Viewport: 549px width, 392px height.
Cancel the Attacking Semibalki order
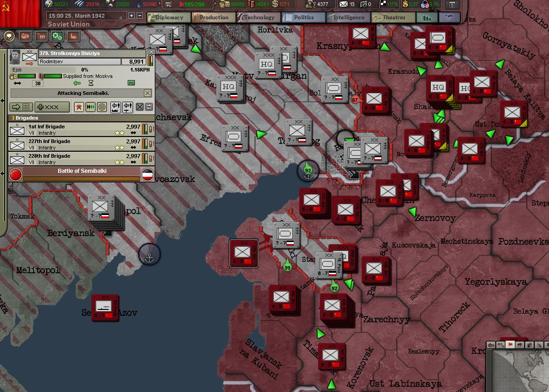coord(147,93)
